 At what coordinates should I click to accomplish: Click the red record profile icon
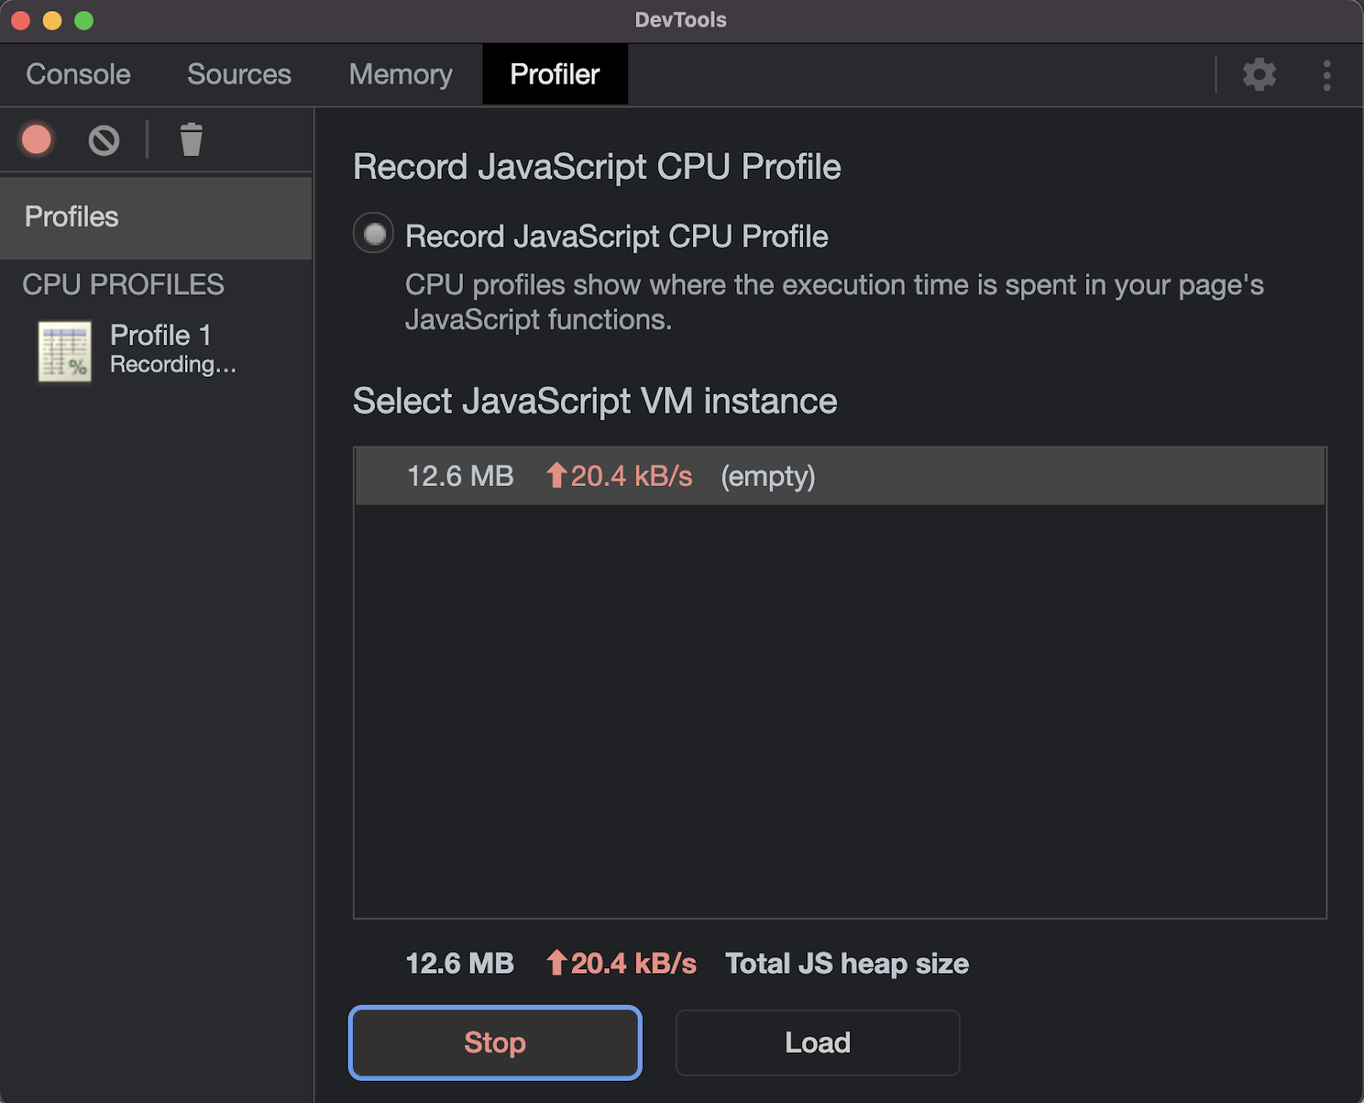pos(37,140)
